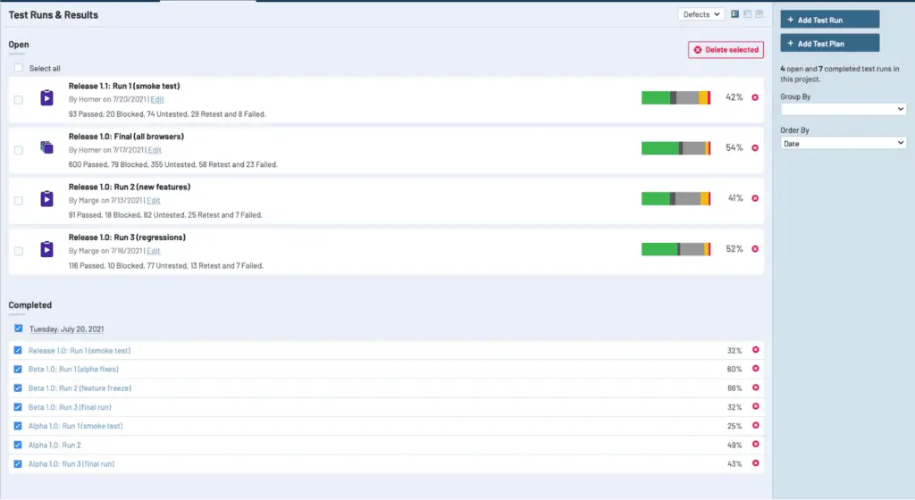Toggle the Select all checkbox

[x=19, y=68]
